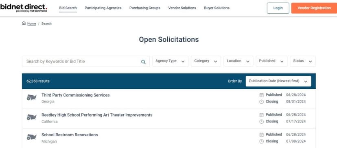Click the Search breadcrumb text
Image resolution: width=337 pixels, height=148 pixels.
pos(46,24)
